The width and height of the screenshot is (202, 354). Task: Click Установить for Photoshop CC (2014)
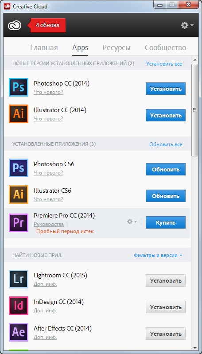[165, 89]
